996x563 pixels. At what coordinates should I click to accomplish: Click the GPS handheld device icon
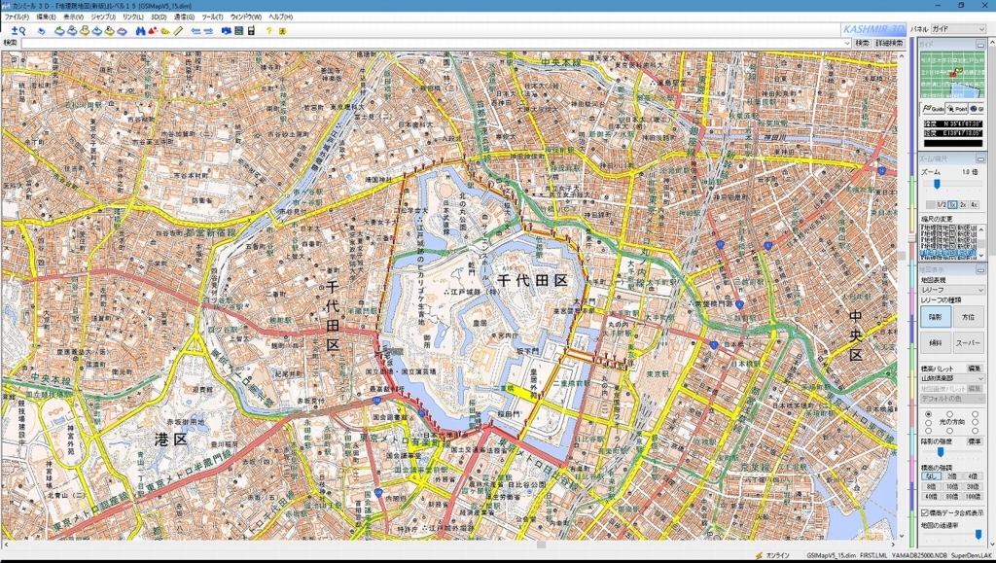(x=252, y=30)
